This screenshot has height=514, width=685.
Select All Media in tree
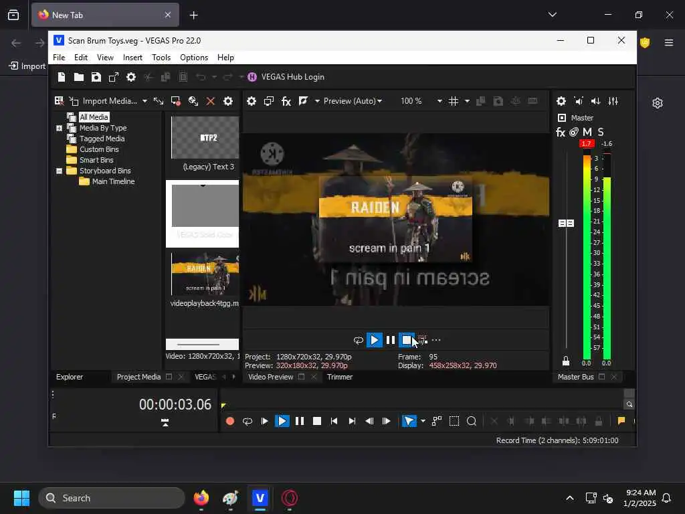coord(94,117)
